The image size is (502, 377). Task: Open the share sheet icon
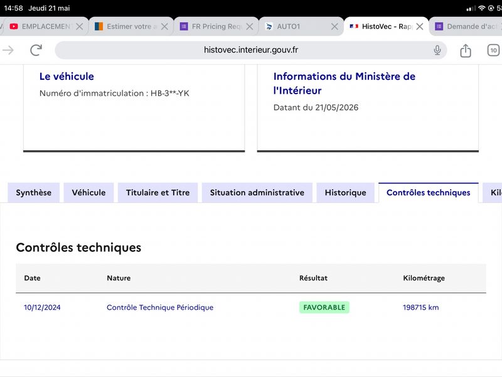click(x=466, y=50)
